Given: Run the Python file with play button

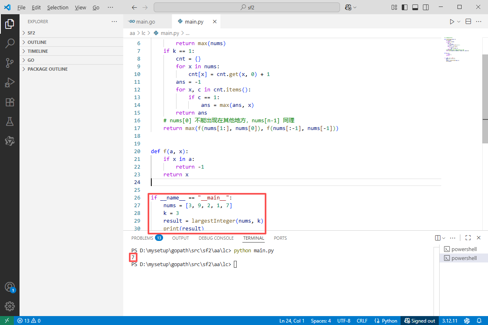Looking at the screenshot, I should (x=452, y=22).
